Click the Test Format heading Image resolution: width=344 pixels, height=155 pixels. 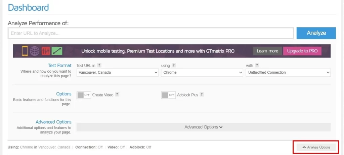pos(59,66)
